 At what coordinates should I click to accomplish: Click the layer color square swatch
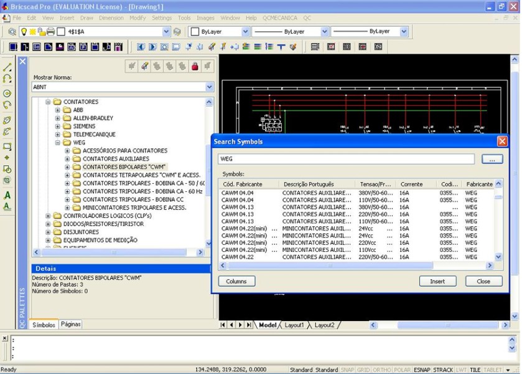point(61,32)
